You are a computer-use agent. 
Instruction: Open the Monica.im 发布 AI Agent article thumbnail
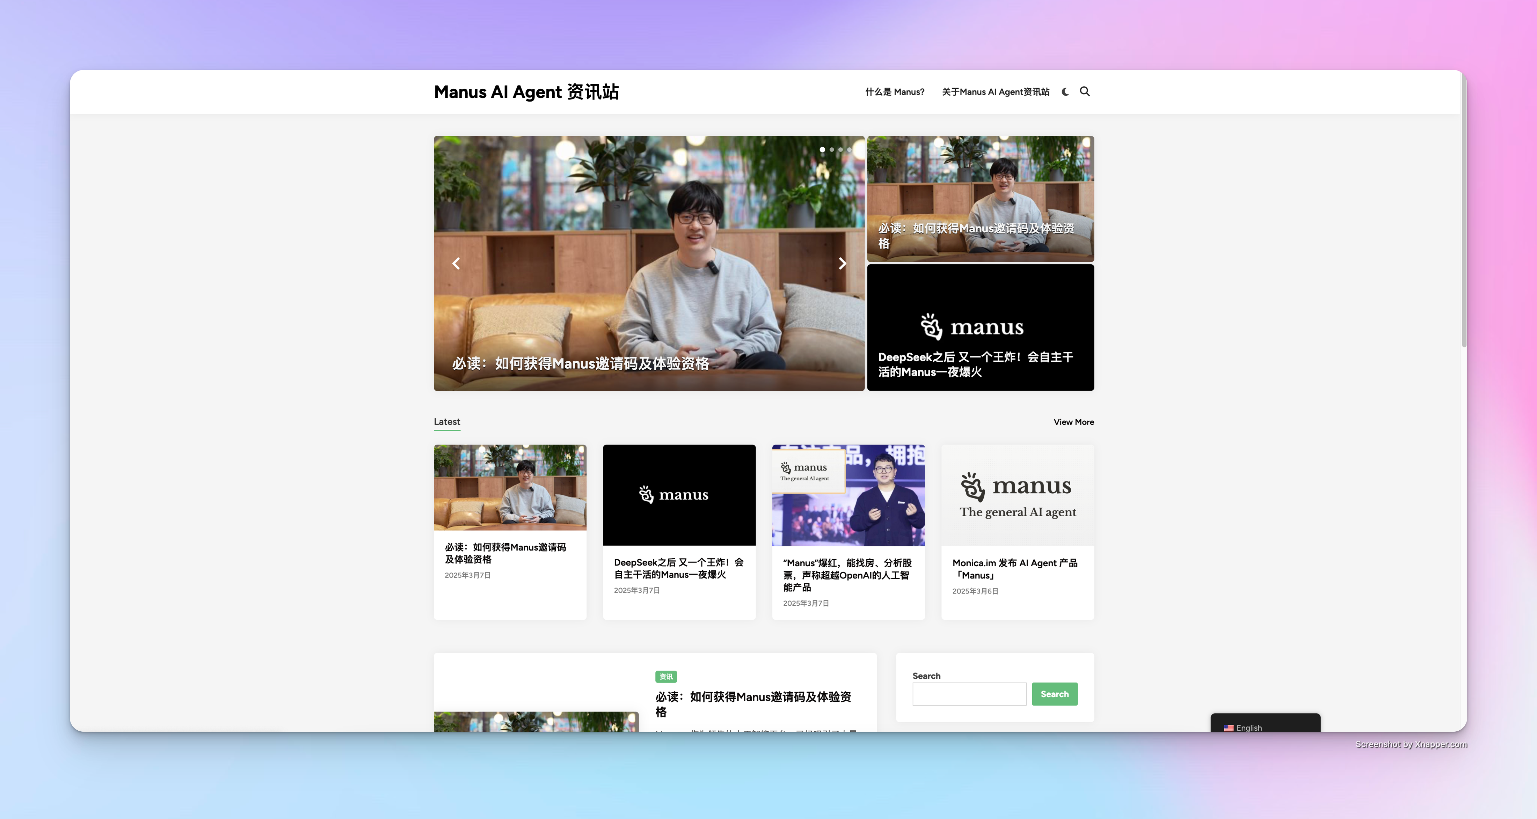click(x=1017, y=494)
